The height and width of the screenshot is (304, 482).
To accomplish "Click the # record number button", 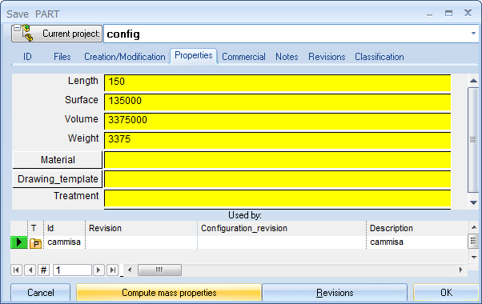I will 44,270.
